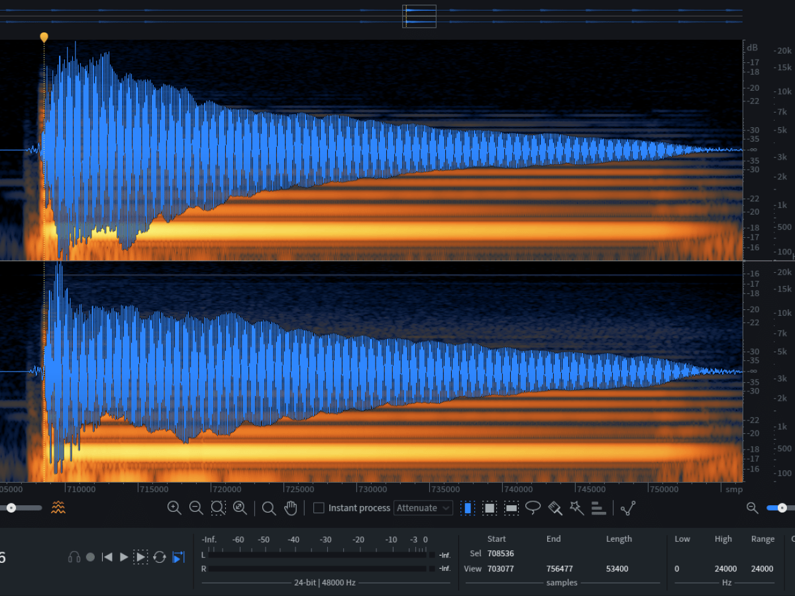Click the smp units label

pos(733,489)
